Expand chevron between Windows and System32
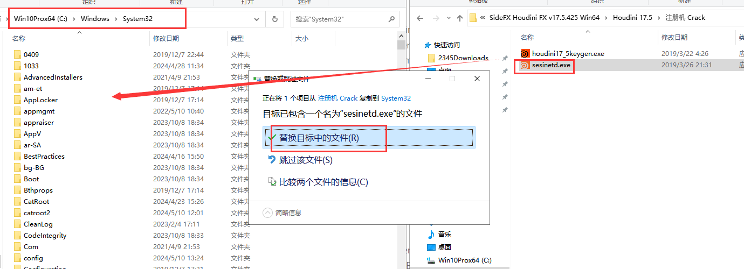 [x=116, y=19]
